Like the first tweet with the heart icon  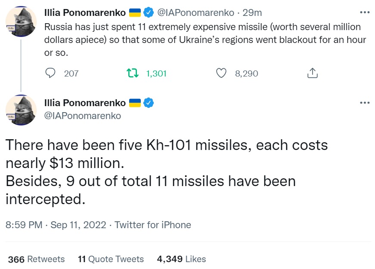[221, 73]
